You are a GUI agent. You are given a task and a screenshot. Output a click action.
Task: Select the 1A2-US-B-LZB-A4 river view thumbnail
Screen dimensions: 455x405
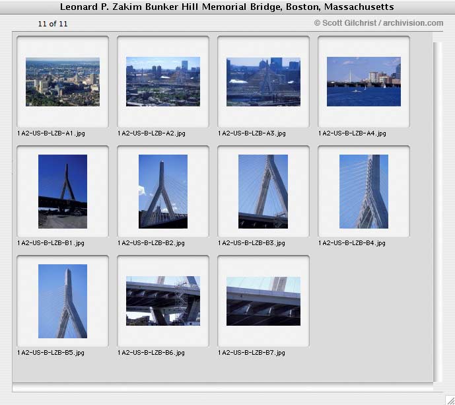click(x=364, y=81)
